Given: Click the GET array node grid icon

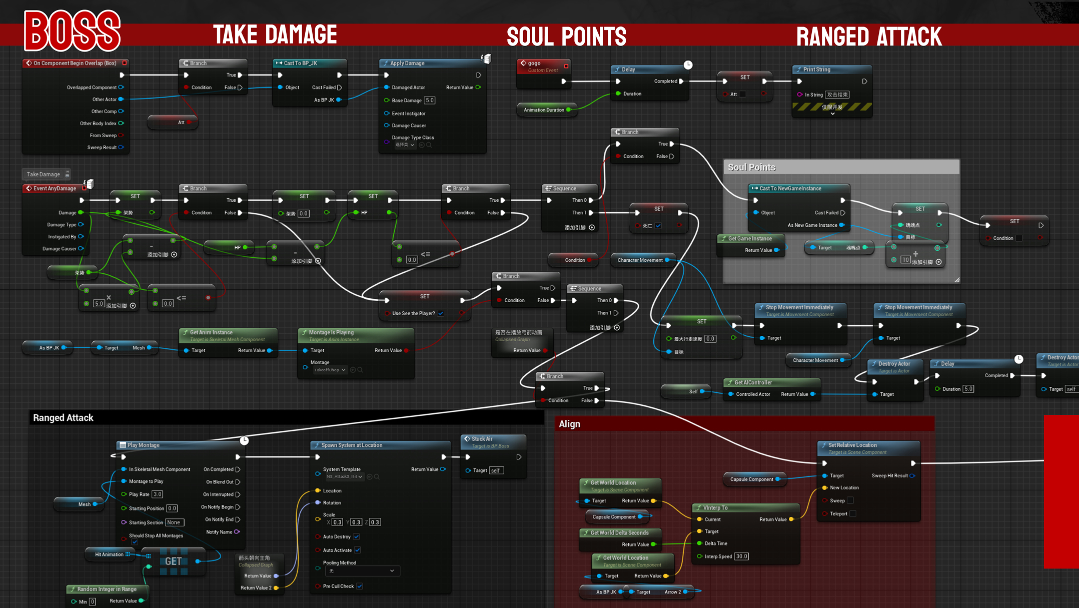Looking at the screenshot, I should point(149,556).
